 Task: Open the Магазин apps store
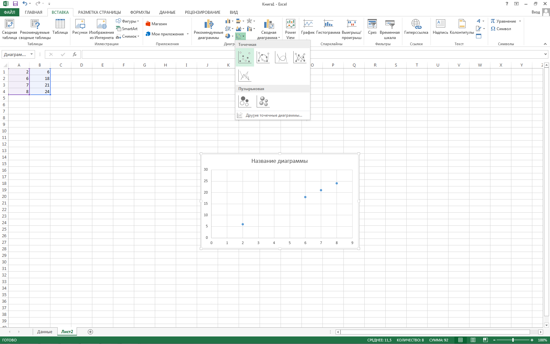pos(156,24)
